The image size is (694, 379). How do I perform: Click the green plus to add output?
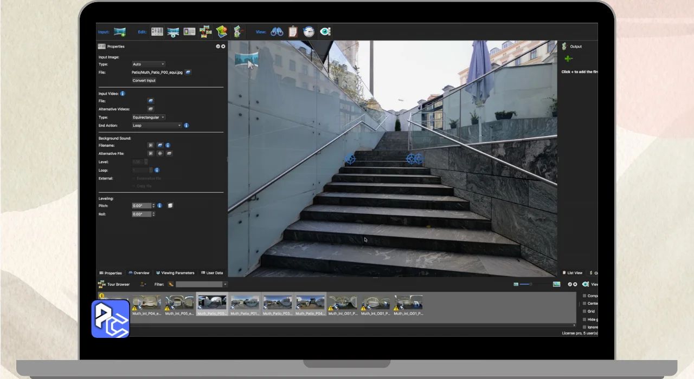click(x=568, y=58)
